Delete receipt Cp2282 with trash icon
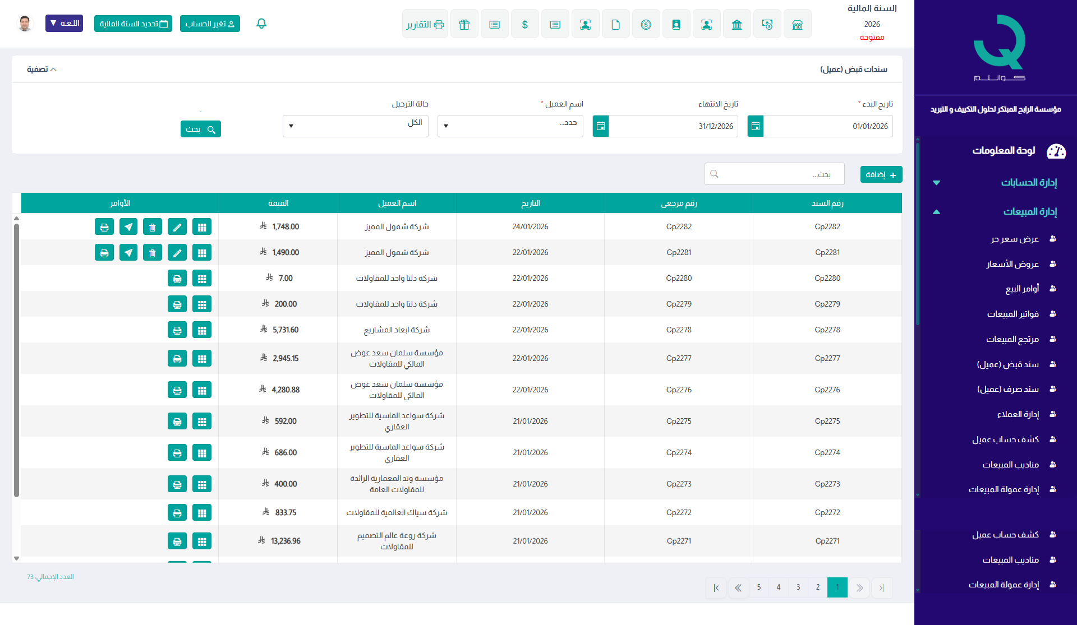Viewport: 1077px width, 625px height. tap(153, 227)
